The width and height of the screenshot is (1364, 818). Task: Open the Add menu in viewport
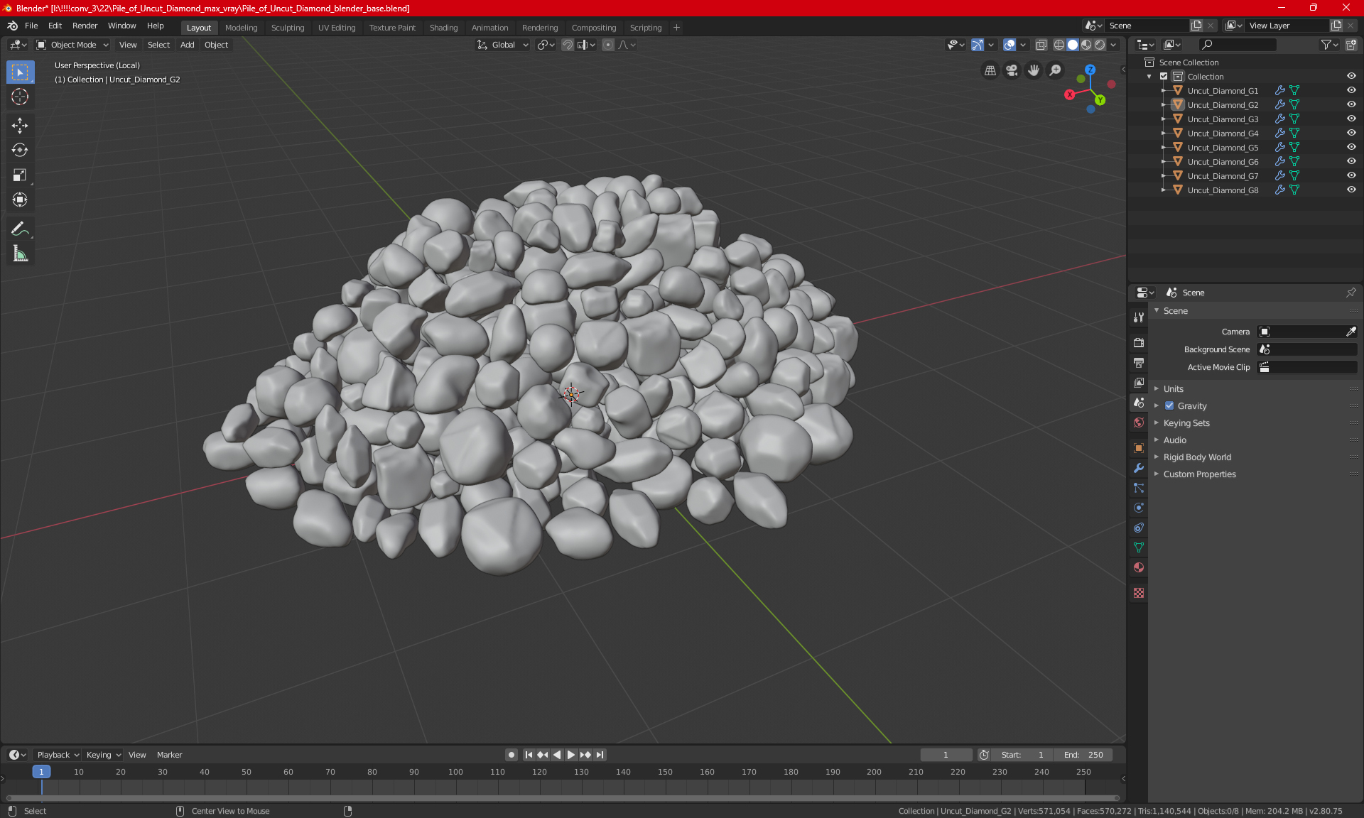coord(187,45)
